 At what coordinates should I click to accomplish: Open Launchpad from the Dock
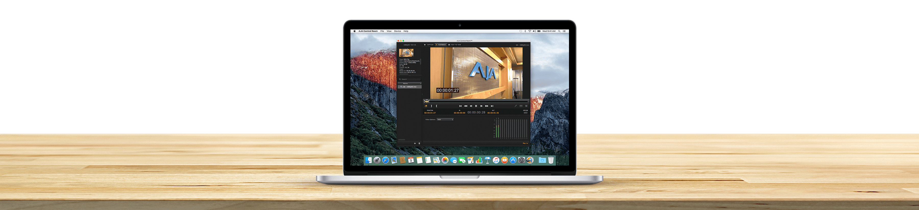click(377, 160)
